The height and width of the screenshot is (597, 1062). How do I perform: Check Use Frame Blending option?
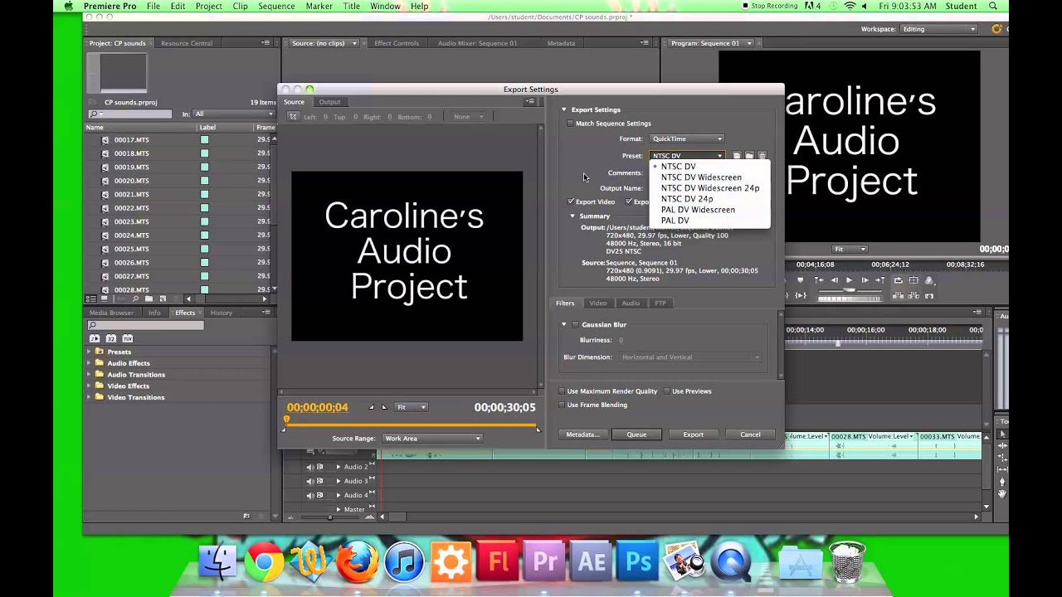tap(562, 405)
